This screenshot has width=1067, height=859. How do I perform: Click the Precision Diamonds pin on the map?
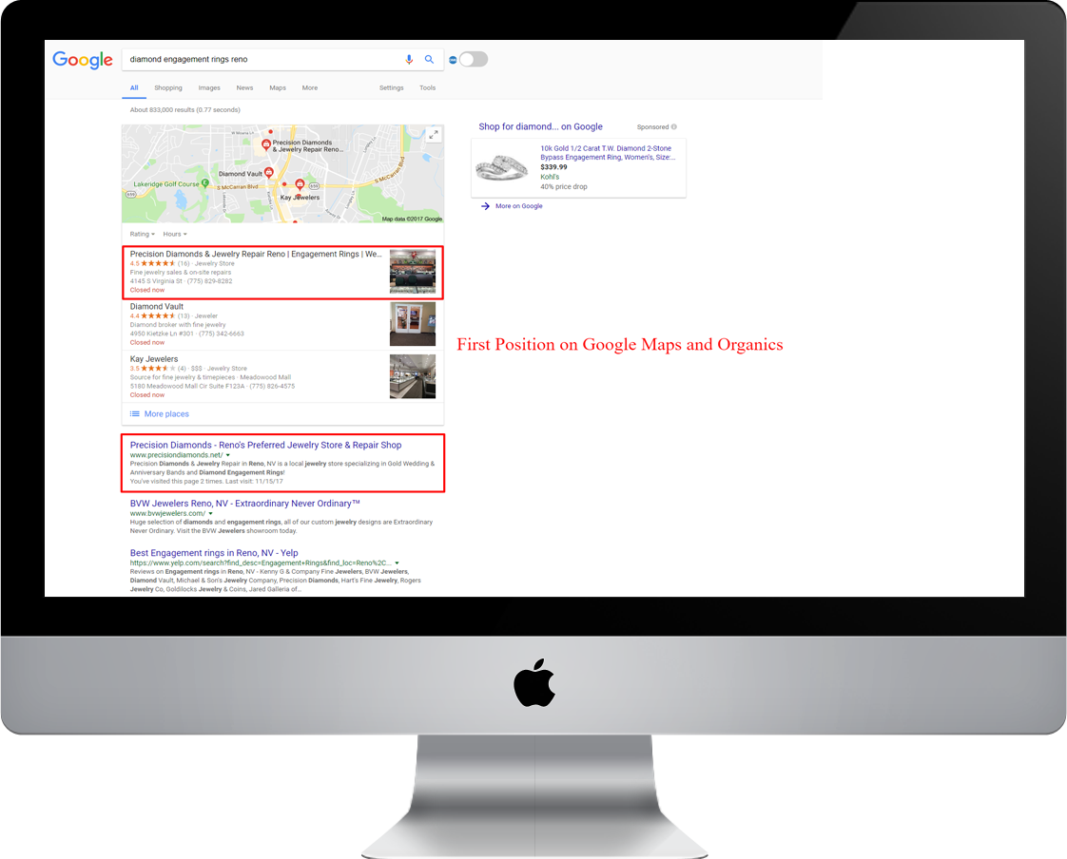click(266, 144)
